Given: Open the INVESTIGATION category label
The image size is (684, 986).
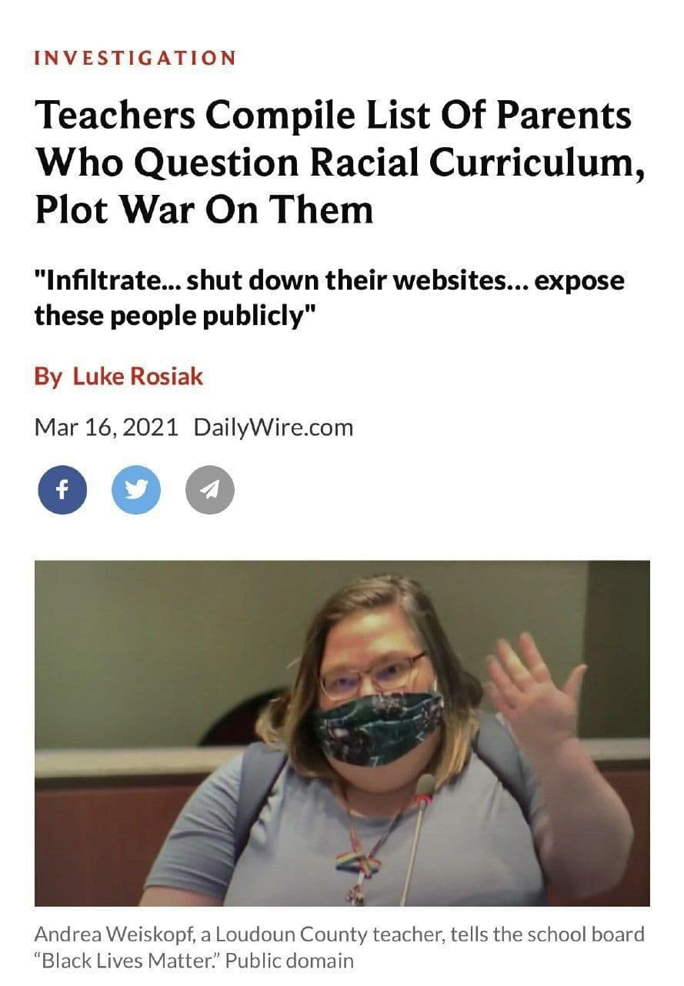Looking at the screenshot, I should (135, 58).
